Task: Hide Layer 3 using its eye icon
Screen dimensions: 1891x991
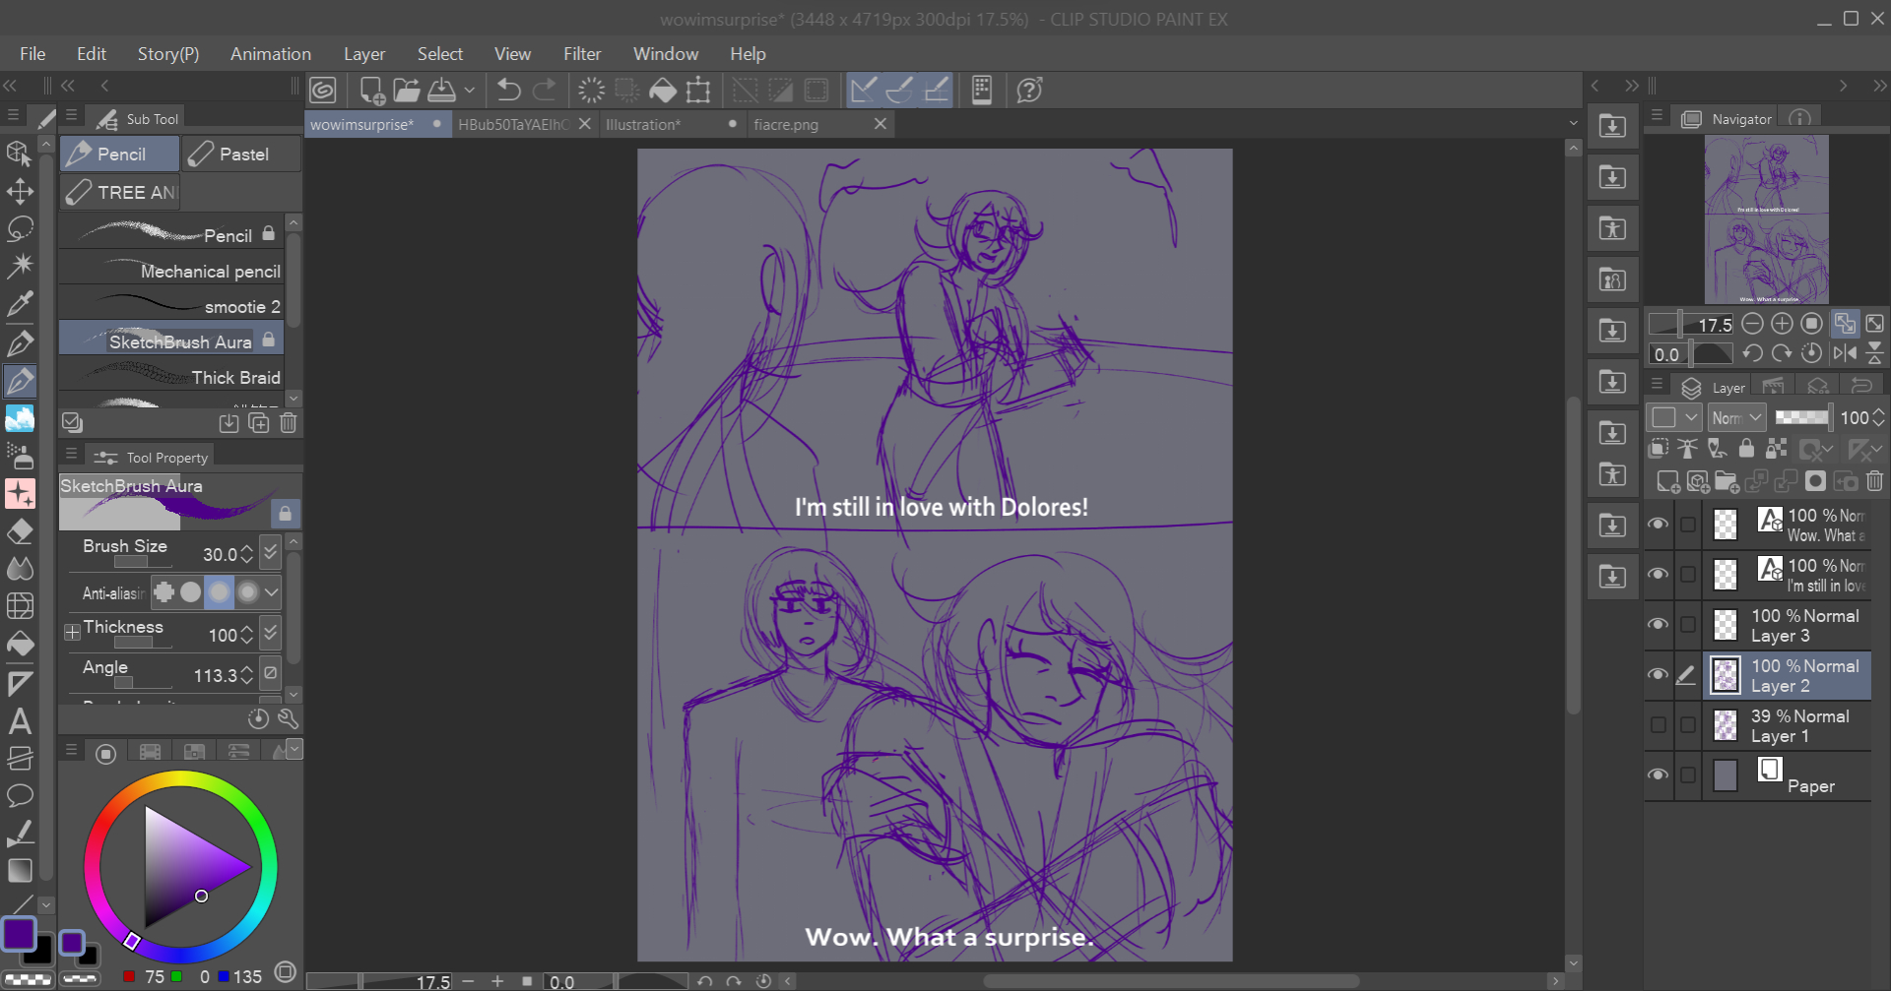Action: tap(1659, 624)
